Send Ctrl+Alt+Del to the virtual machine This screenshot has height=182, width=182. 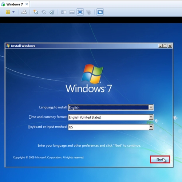pyautogui.click(x=24, y=12)
